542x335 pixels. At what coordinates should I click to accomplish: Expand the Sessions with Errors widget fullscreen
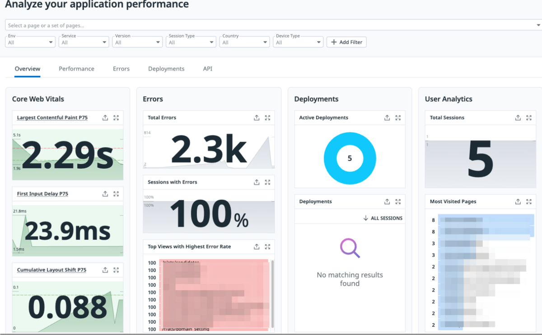pyautogui.click(x=267, y=182)
